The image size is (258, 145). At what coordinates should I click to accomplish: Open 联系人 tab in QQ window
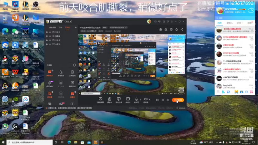pos(230,23)
